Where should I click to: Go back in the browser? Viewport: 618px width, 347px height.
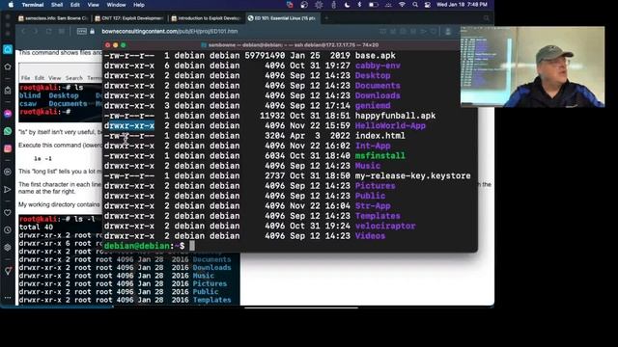23,31
